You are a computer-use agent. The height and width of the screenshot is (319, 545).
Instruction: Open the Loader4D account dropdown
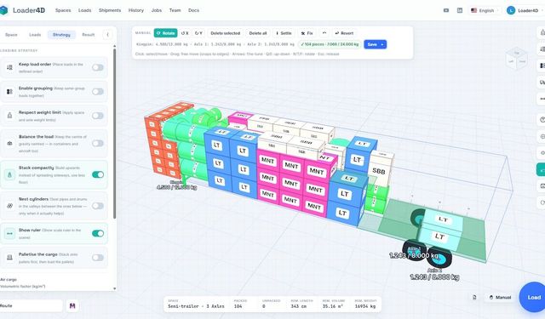(x=525, y=10)
